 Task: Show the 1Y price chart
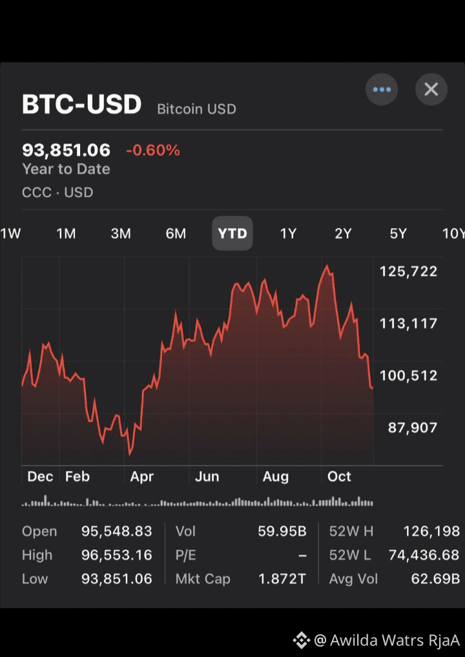[288, 233]
